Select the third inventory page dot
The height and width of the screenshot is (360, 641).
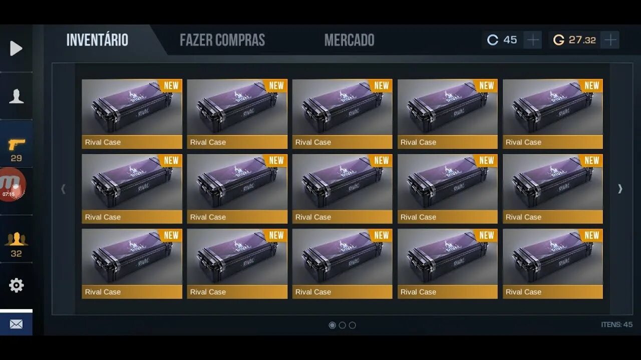(352, 325)
